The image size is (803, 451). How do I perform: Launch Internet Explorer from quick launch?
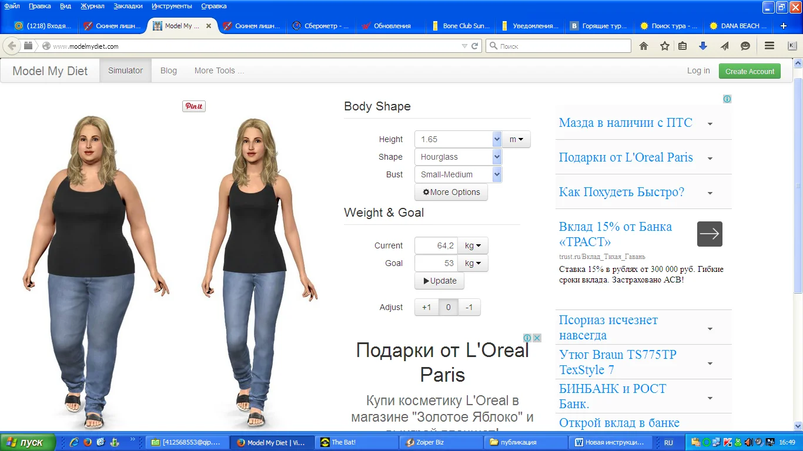click(74, 442)
